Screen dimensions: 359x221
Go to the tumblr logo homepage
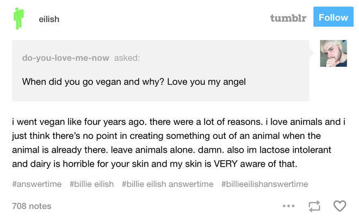click(x=288, y=18)
